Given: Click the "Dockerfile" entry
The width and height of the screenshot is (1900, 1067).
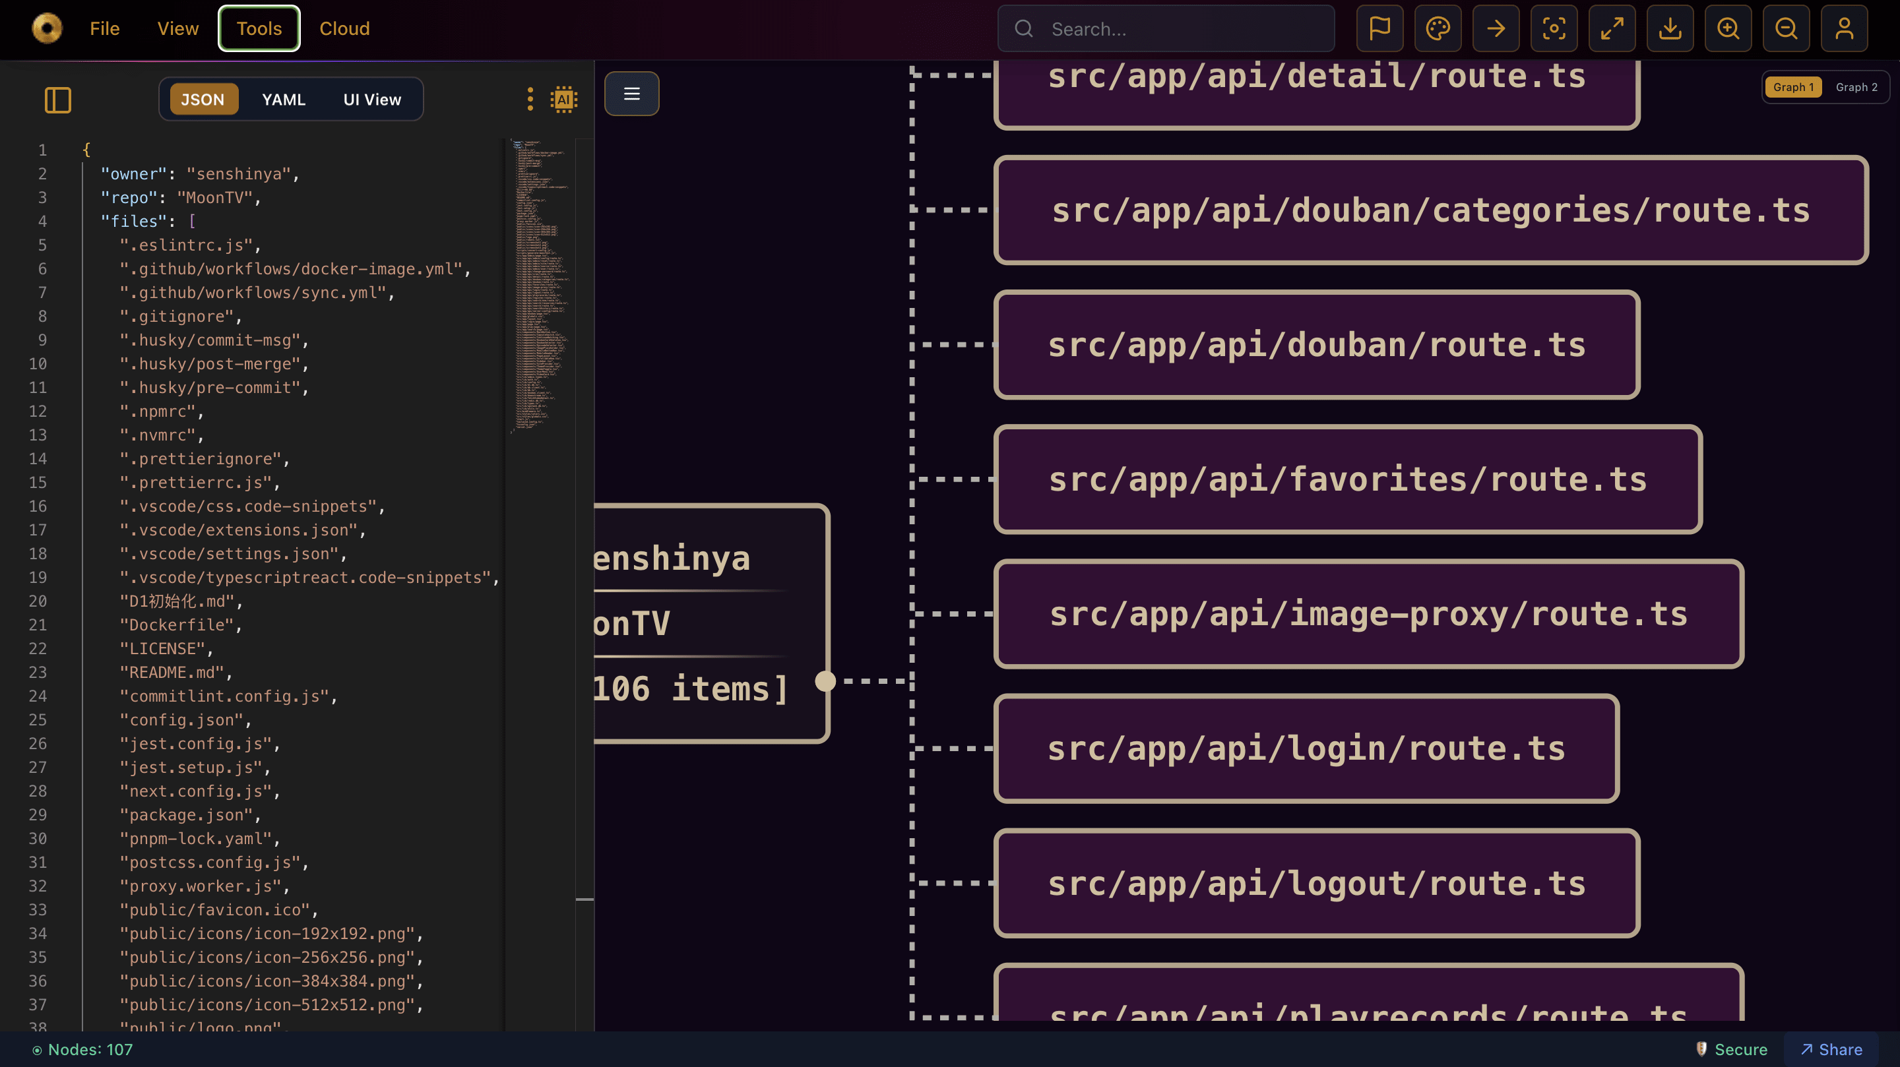Looking at the screenshot, I should [x=181, y=625].
